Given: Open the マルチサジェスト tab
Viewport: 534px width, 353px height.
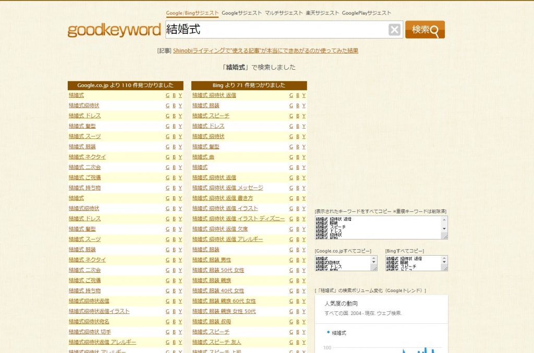Looking at the screenshot, I should 284,13.
